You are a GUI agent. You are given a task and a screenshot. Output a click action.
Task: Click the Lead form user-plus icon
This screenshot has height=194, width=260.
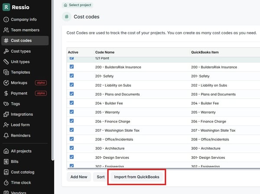(x=6, y=125)
